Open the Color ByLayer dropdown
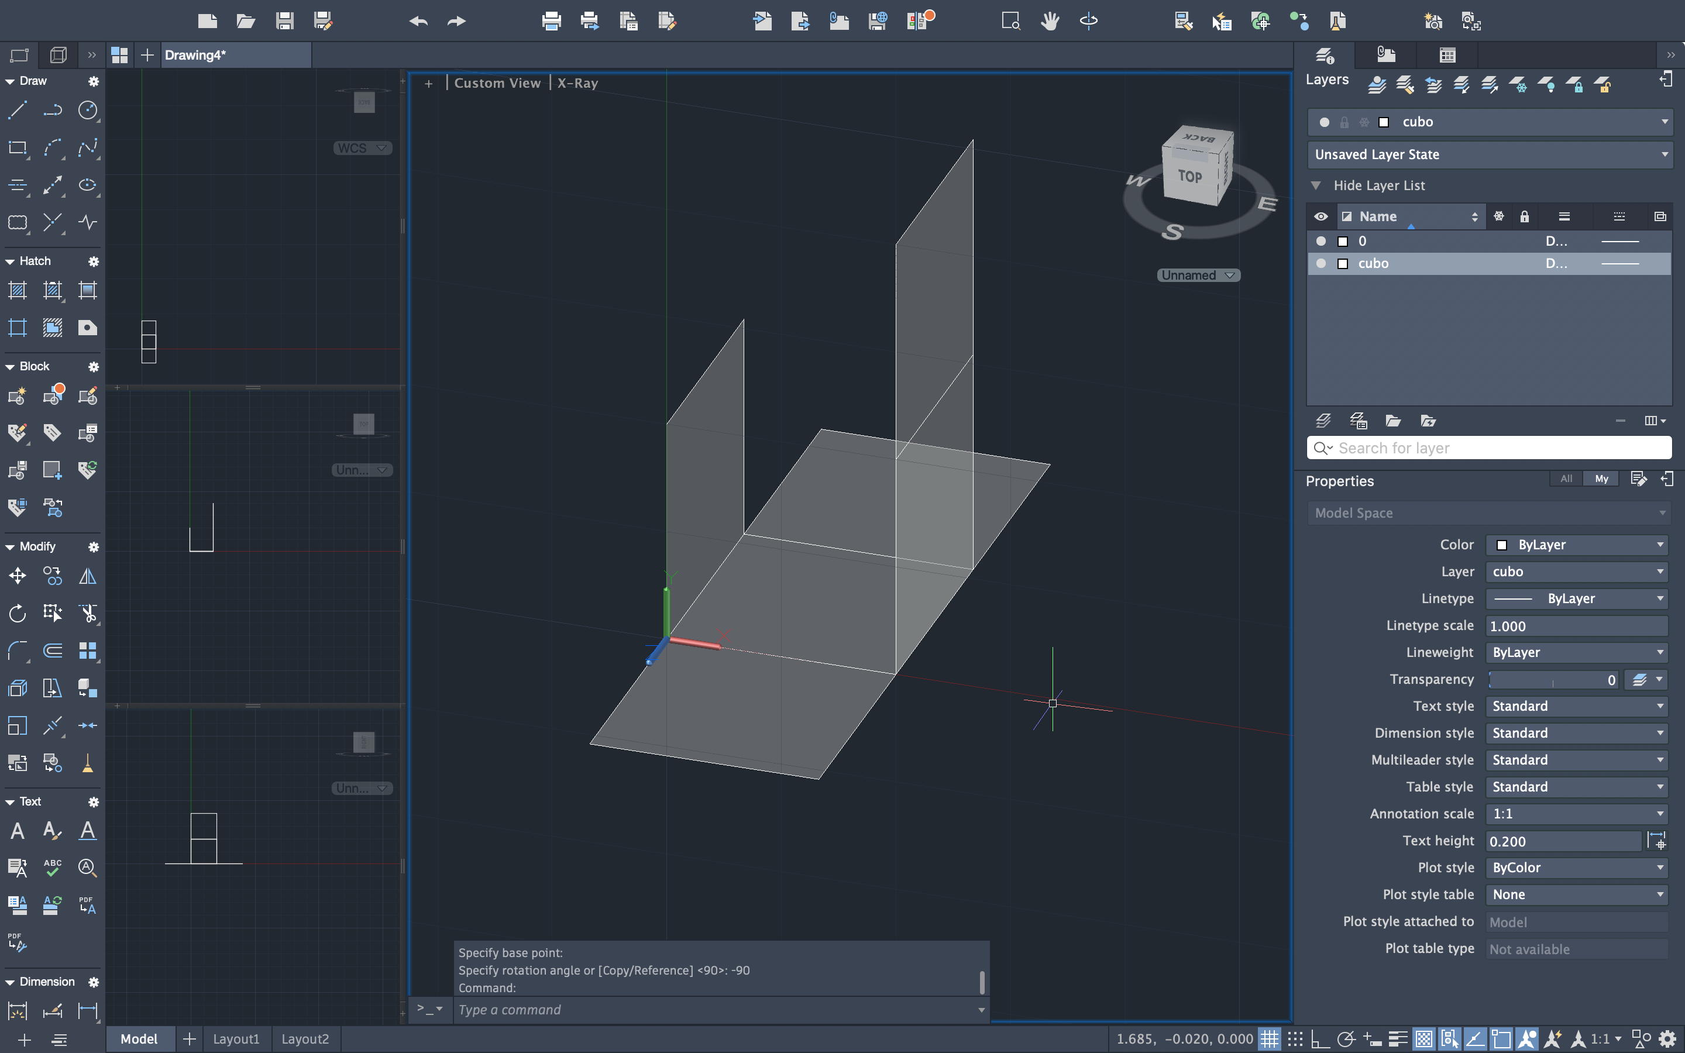 1577,545
